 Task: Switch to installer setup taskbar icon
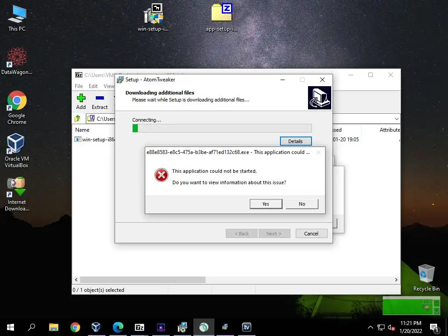point(182,327)
